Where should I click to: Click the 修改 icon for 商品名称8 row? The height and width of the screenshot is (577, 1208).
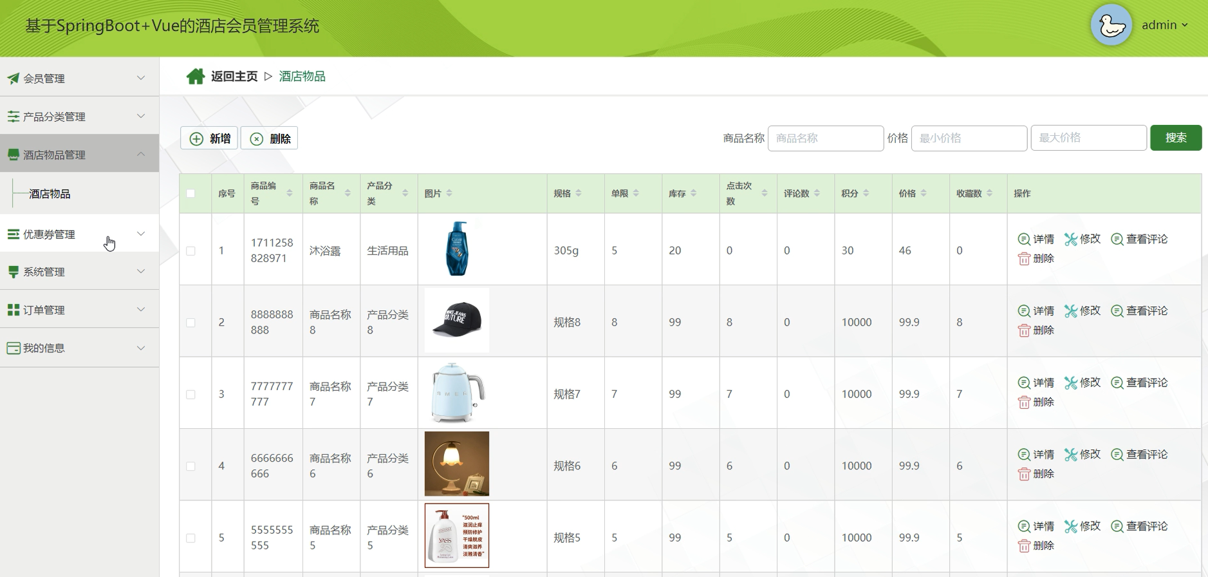click(1071, 311)
